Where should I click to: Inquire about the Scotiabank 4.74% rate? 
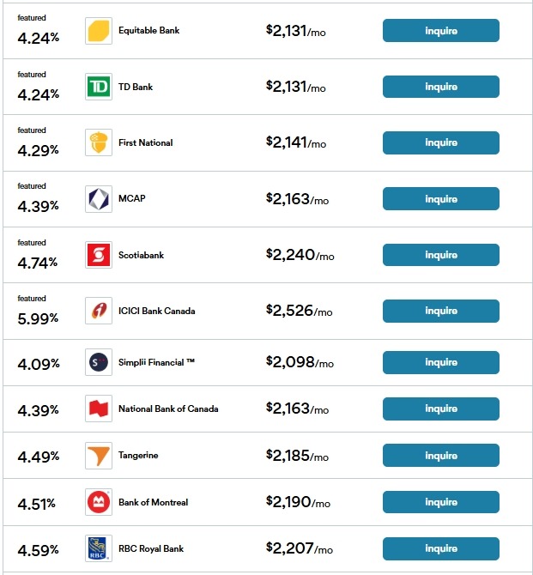pos(440,255)
